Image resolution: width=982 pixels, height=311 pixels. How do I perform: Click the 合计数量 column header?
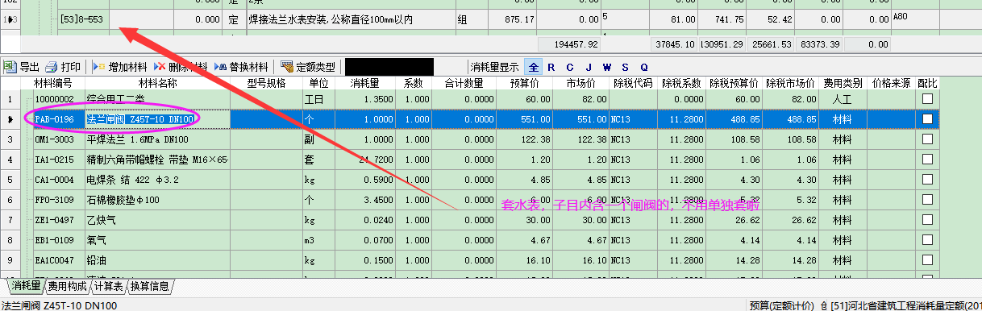point(464,83)
